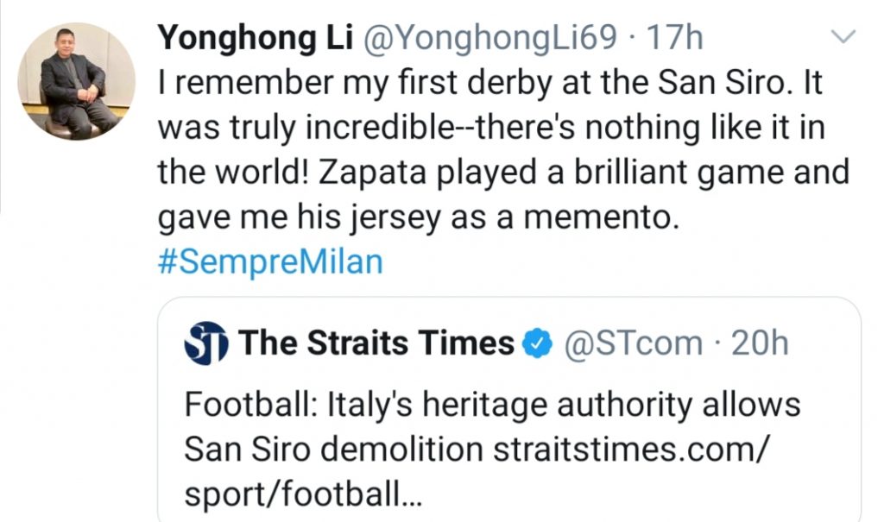Click the 17h tweet timestamp

675,38
